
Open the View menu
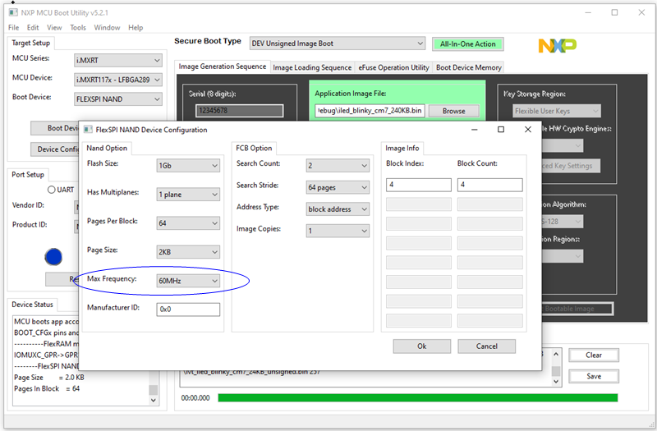[x=54, y=28]
